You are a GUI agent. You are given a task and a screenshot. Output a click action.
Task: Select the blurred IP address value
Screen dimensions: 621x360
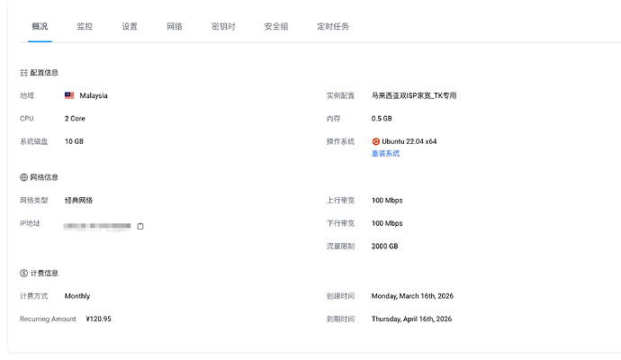pyautogui.click(x=97, y=226)
